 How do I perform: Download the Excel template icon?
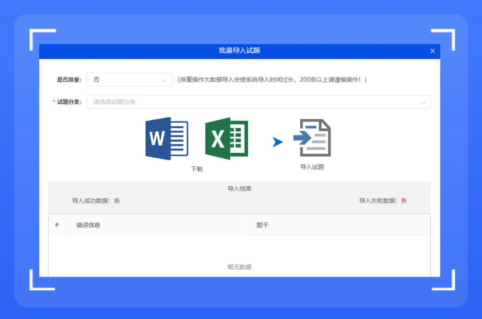[x=227, y=139]
